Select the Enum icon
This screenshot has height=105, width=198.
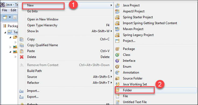coord(117,67)
